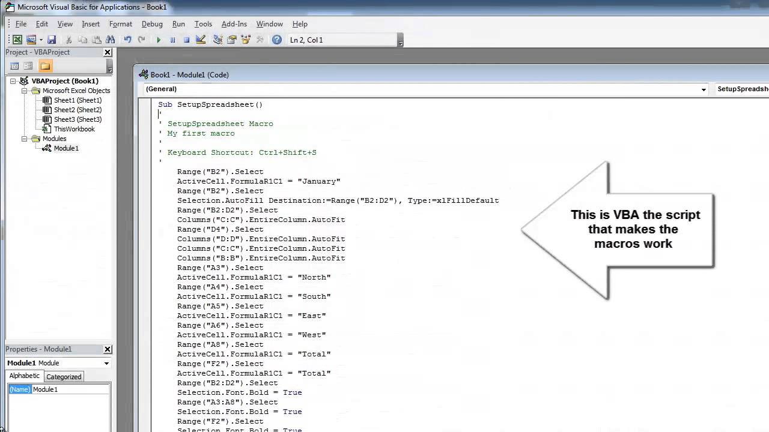The width and height of the screenshot is (769, 432).
Task: Select VBAProject (Book1) in project tree
Action: [x=65, y=81]
